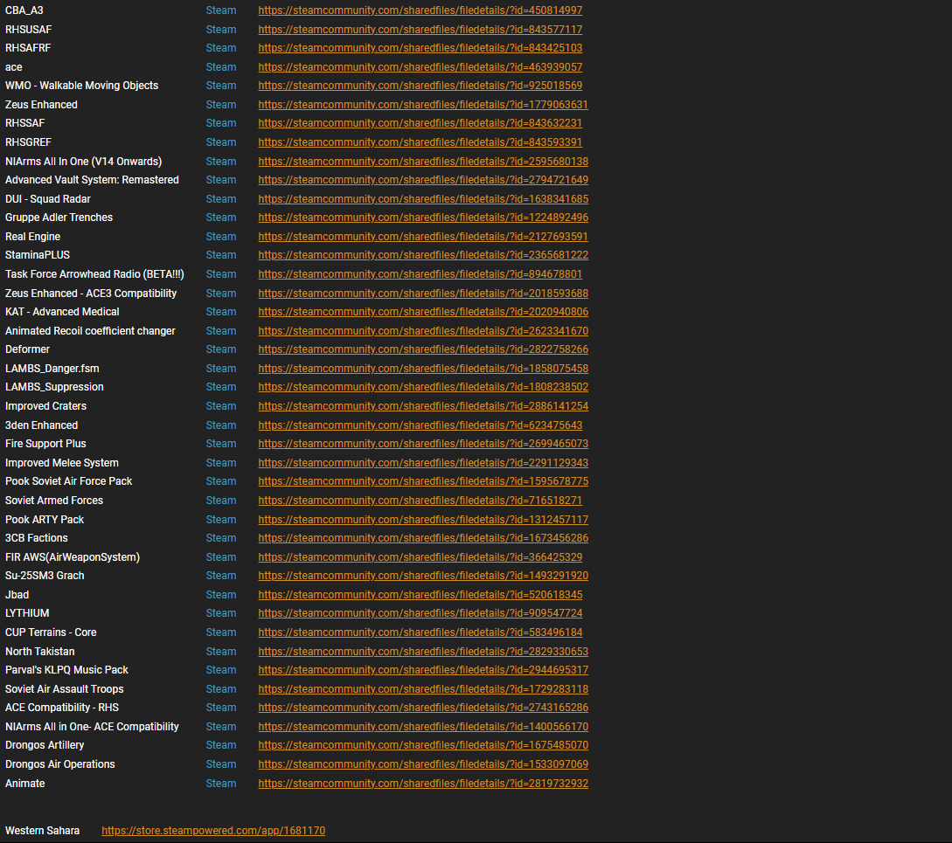This screenshot has width=952, height=843.
Task: Open the Western Sahara store page link
Action: [213, 831]
